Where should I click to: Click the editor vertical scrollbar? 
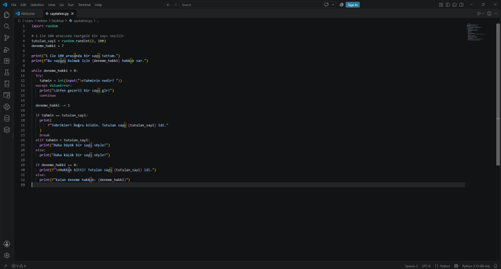498,94
